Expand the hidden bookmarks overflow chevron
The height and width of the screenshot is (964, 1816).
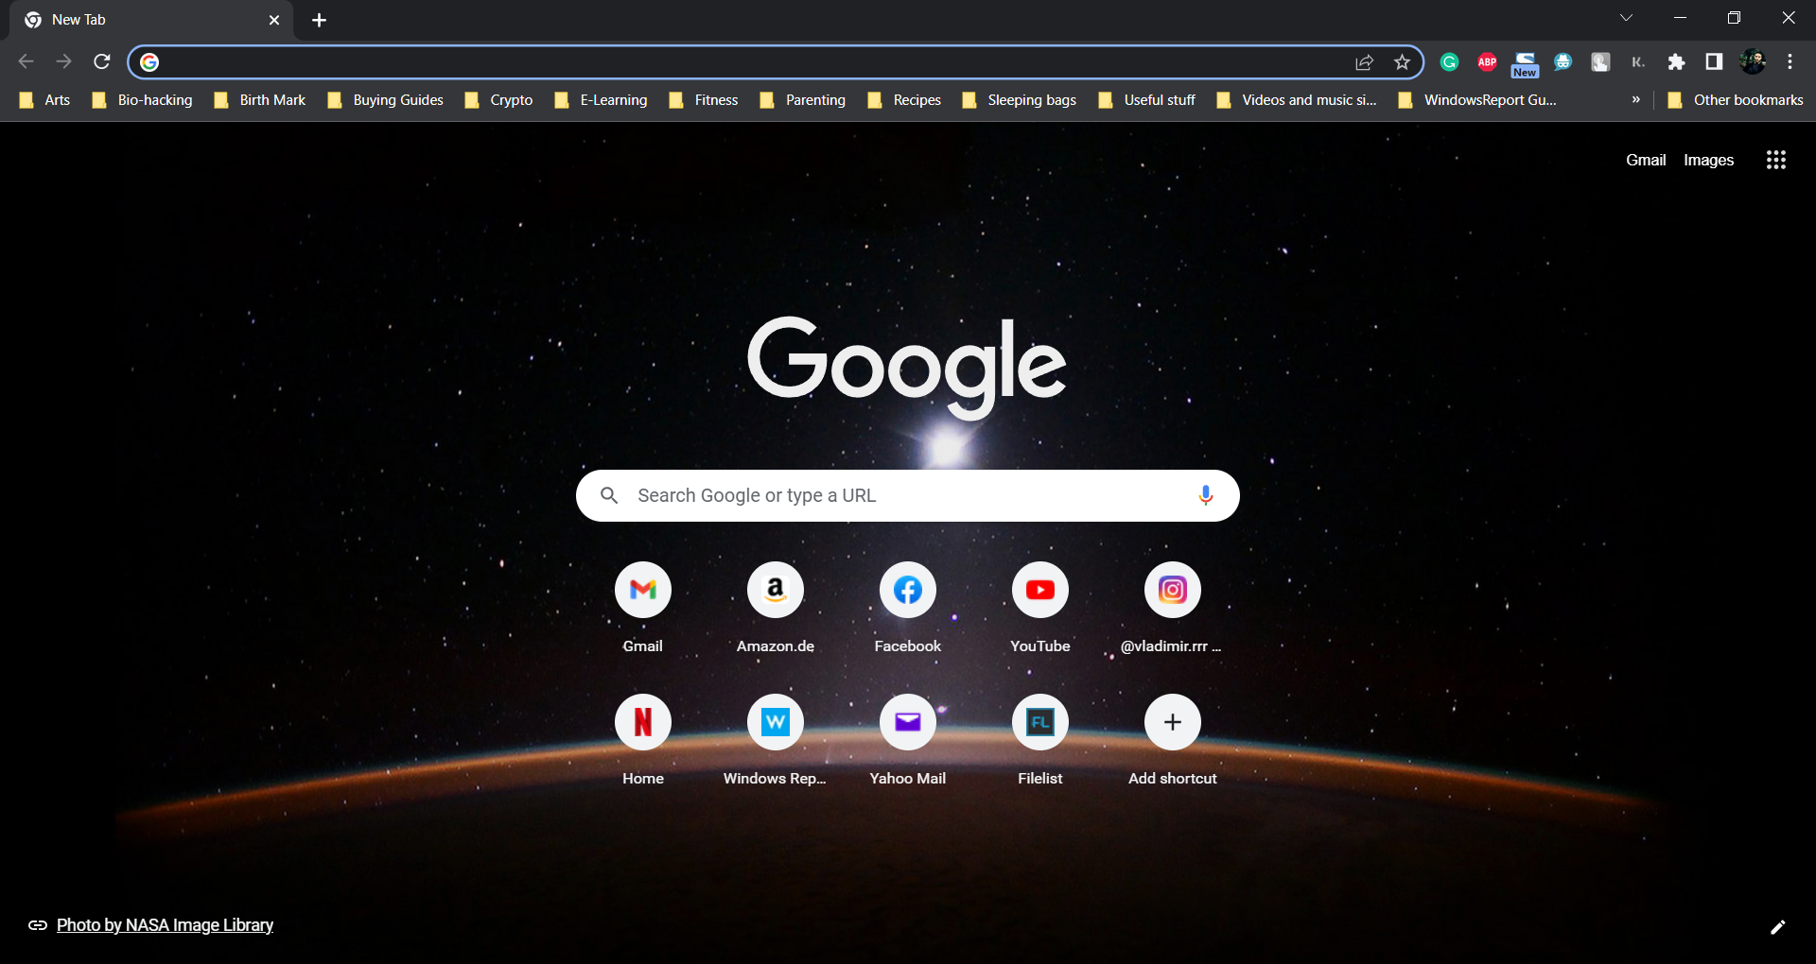(1635, 99)
